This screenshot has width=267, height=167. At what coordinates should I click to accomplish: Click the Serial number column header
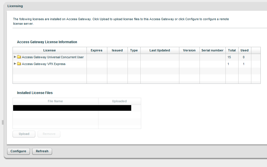(x=213, y=51)
